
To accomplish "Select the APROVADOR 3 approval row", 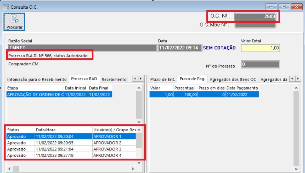I will coord(71,149).
